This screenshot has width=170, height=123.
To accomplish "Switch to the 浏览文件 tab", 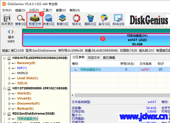I will pos(94,58).
